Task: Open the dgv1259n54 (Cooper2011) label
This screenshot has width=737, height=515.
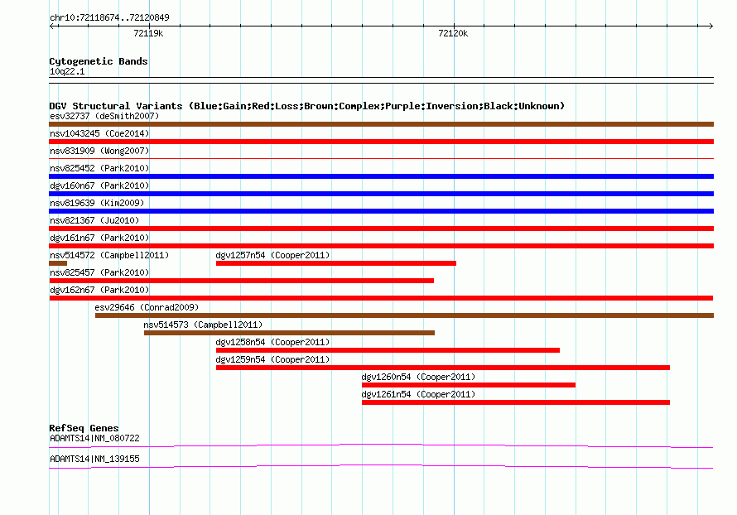Action: (x=272, y=359)
